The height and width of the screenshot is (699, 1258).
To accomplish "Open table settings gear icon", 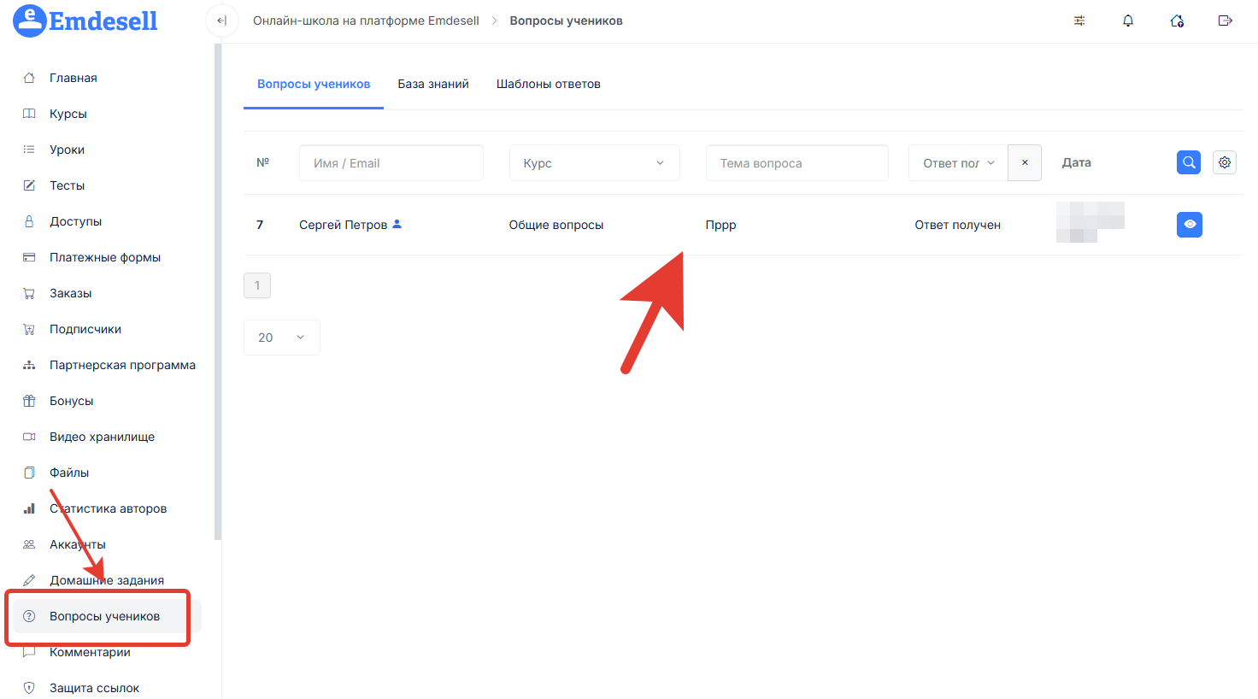I will [1225, 162].
